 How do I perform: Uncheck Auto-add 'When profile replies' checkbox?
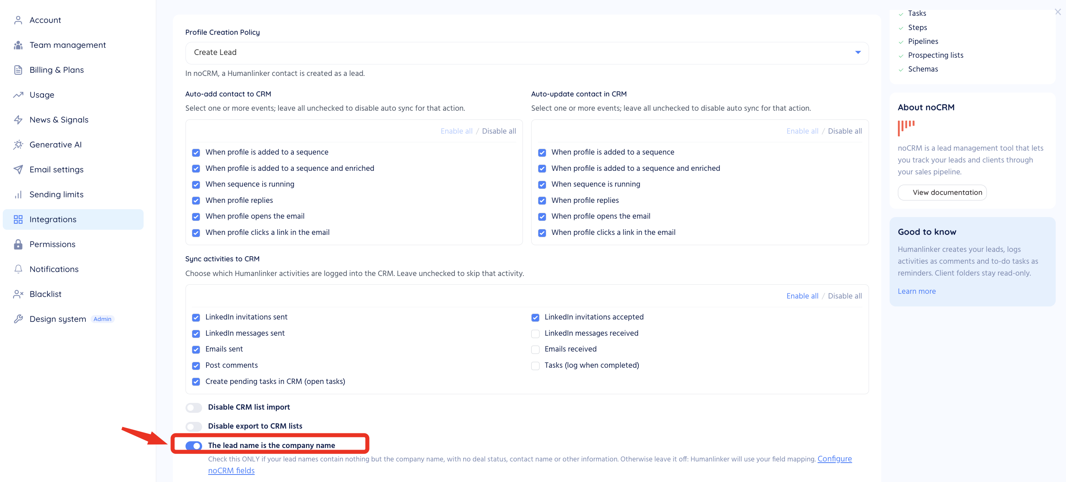196,200
